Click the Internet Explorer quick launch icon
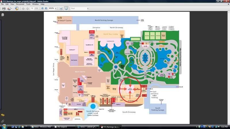This screenshot has width=230, height=129. click(x=19, y=127)
